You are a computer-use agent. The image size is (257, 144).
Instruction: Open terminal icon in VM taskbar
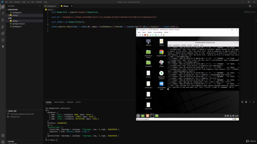coord(152,116)
